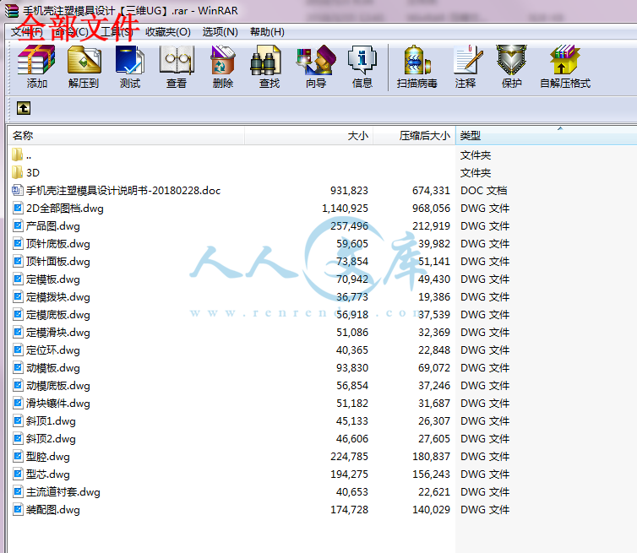
Task: Click the DWG icon beside 产品图.dwg
Action: pos(18,225)
